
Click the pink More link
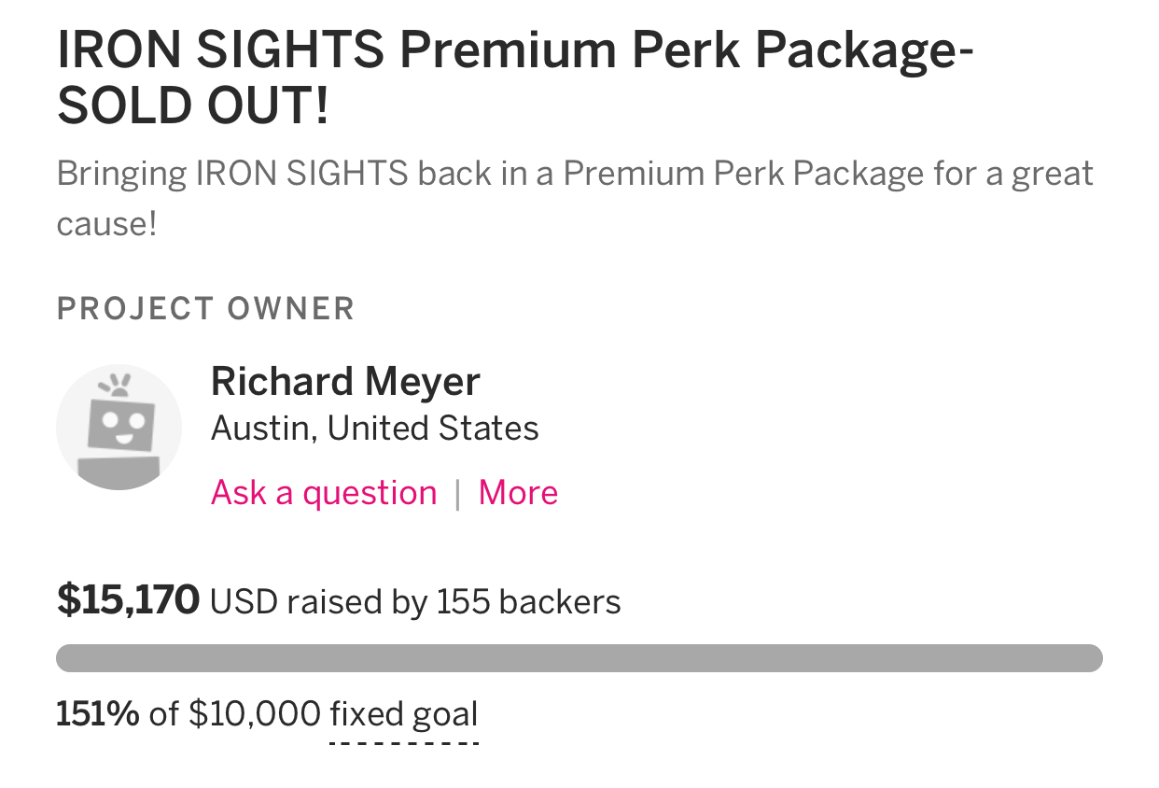[x=518, y=492]
